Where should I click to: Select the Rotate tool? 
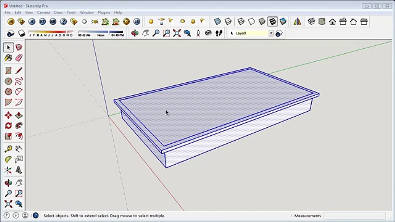coord(8,125)
